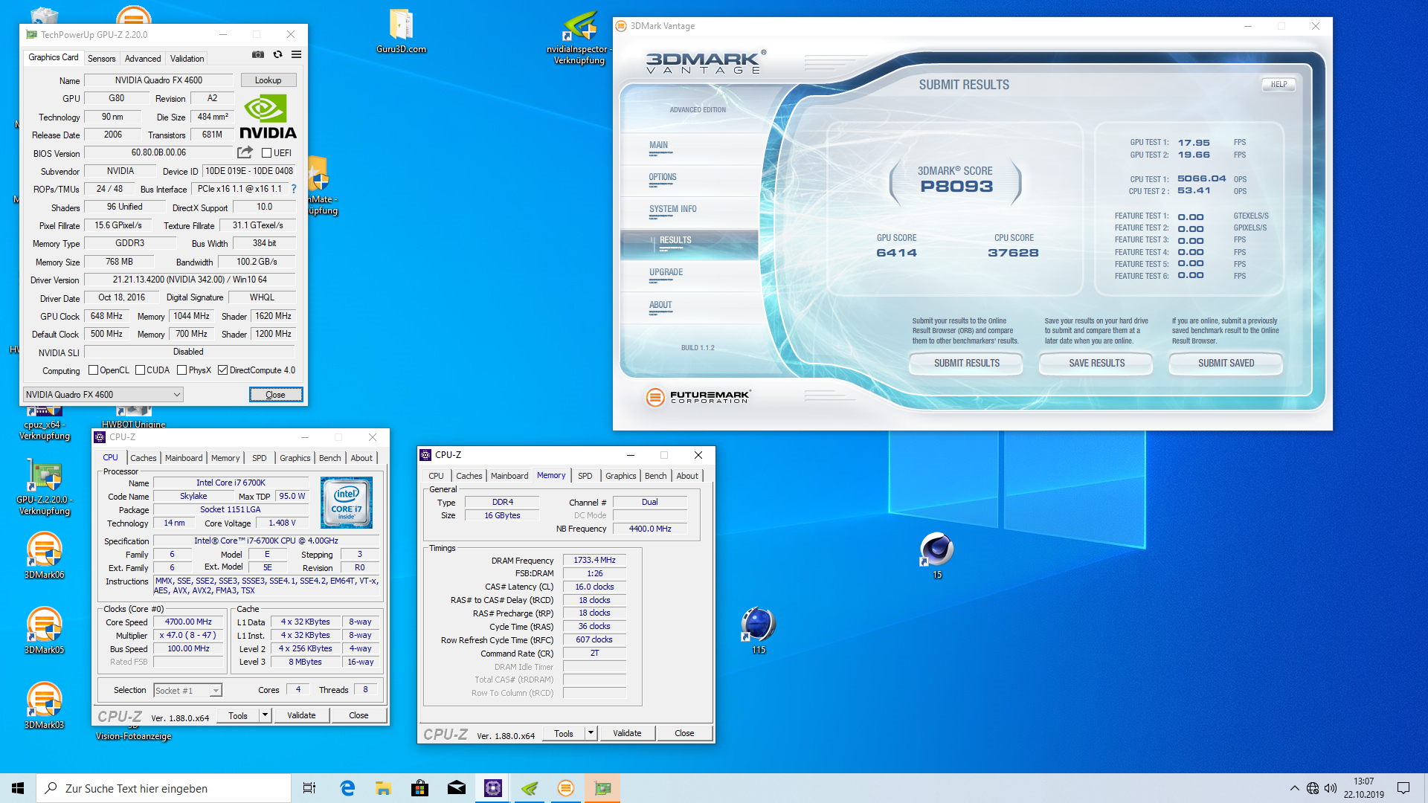Switch to 3DMark Vantage taskbar icon
This screenshot has width=1428, height=803.
(x=565, y=788)
